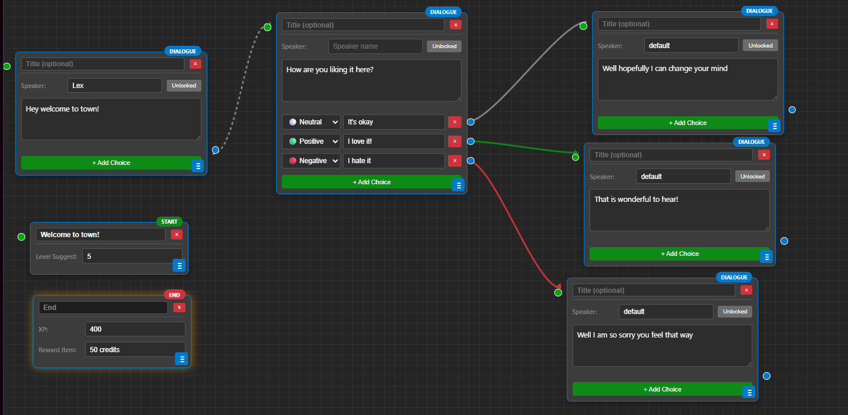Click the 'Well hopefully I can change your mind' text area

point(688,79)
